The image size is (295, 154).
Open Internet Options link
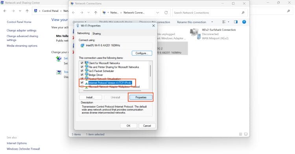[17, 143]
